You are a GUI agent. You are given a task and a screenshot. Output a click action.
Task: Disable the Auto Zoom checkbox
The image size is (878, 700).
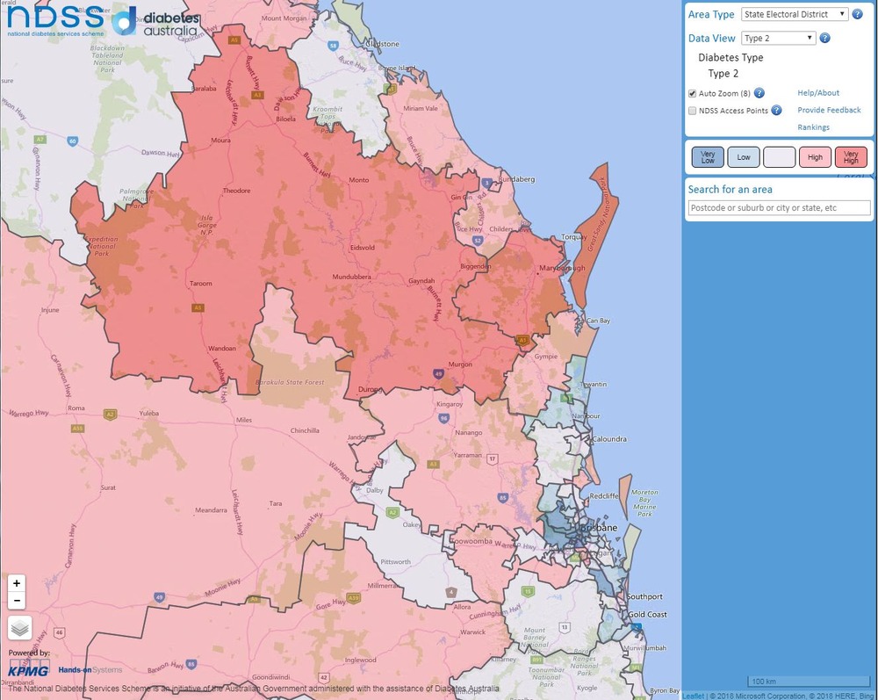click(692, 93)
